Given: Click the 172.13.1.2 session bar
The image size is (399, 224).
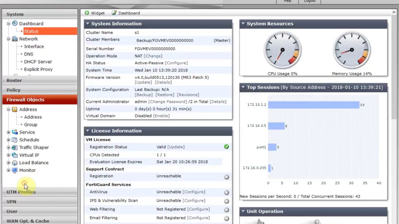Looking at the screenshot, I should point(314,105).
